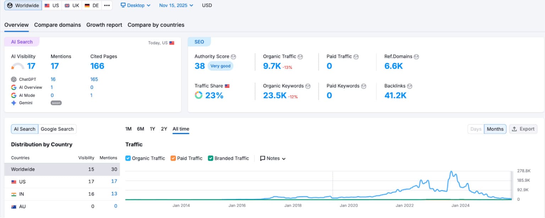Select the Google Search button
545x218 pixels.
click(x=57, y=129)
